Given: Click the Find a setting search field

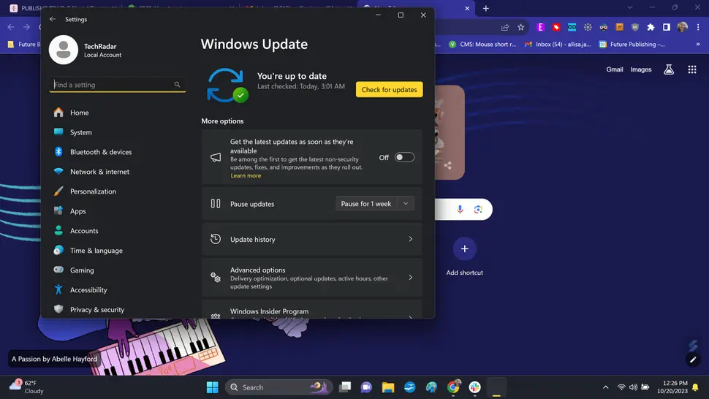Looking at the screenshot, I should click(x=117, y=85).
